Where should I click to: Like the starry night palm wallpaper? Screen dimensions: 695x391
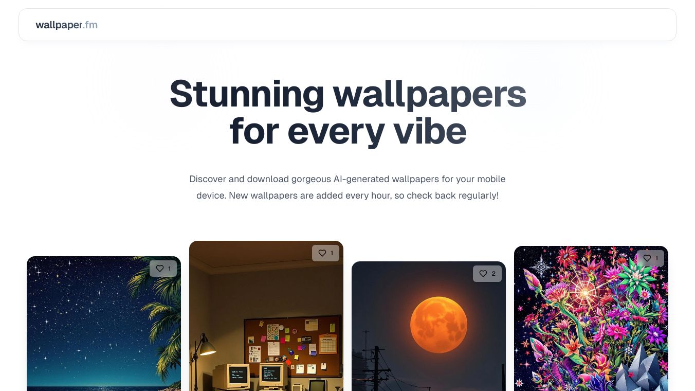coord(163,269)
